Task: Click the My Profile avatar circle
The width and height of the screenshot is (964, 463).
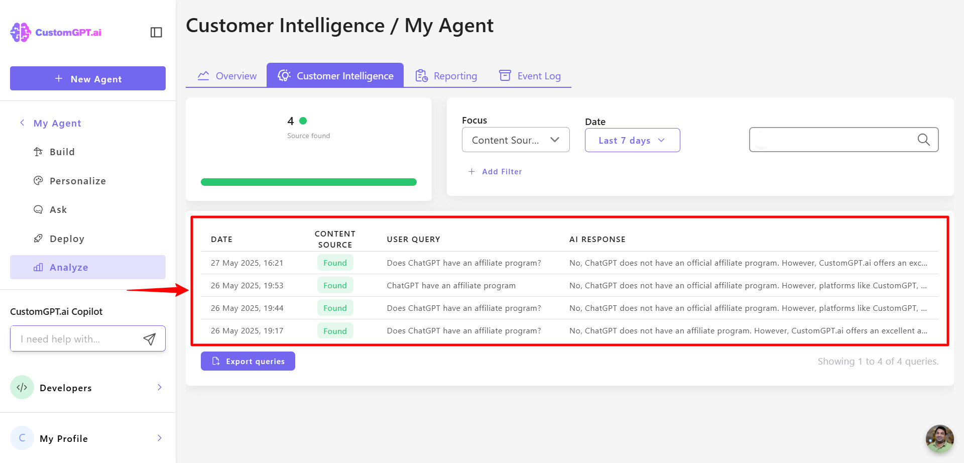Action: click(22, 438)
